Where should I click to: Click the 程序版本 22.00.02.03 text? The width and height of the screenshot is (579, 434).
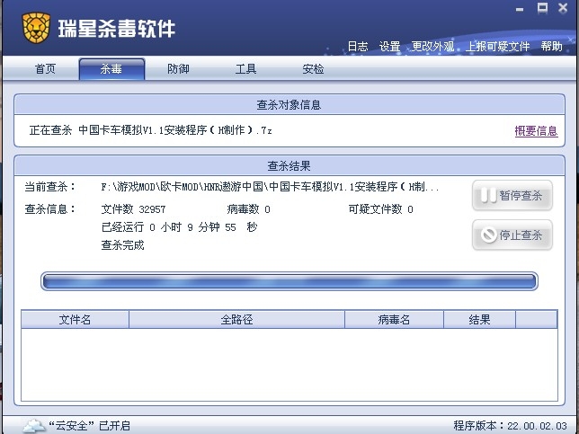(x=510, y=426)
